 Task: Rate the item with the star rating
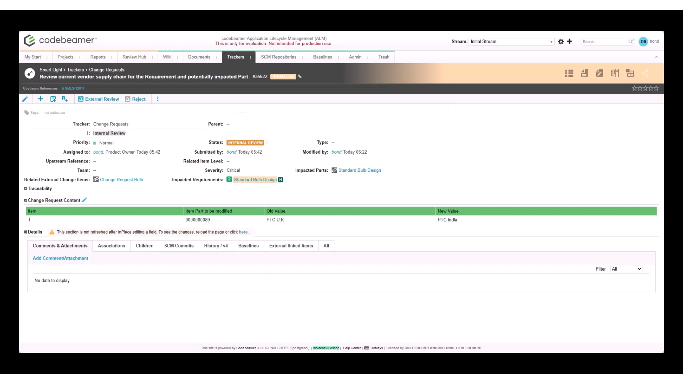click(645, 88)
